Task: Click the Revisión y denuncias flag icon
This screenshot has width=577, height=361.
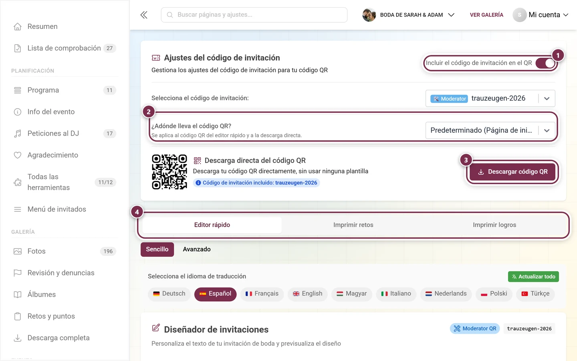Action: (18, 273)
